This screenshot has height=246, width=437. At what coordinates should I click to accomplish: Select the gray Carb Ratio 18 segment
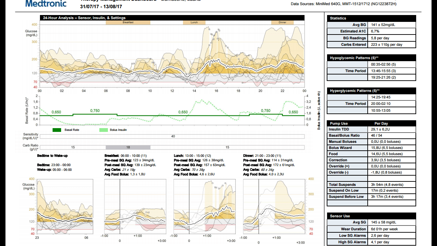[x=128, y=147]
